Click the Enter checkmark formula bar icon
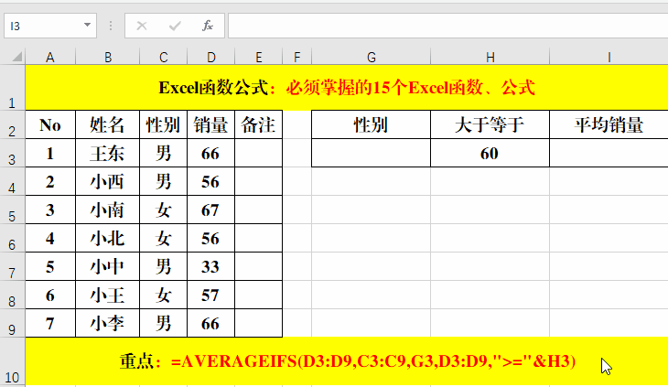Screen dimensions: 668x387 (175, 26)
